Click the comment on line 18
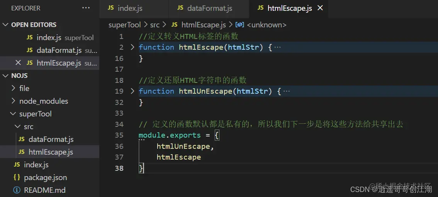 coord(193,80)
